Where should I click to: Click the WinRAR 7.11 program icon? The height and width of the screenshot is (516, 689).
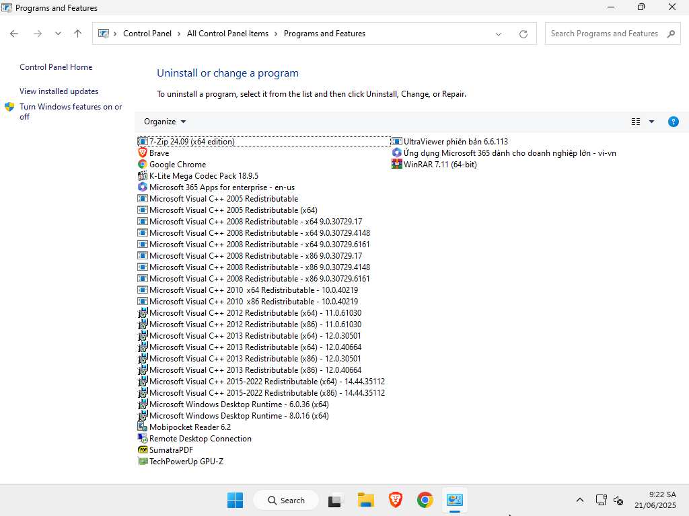pos(397,165)
